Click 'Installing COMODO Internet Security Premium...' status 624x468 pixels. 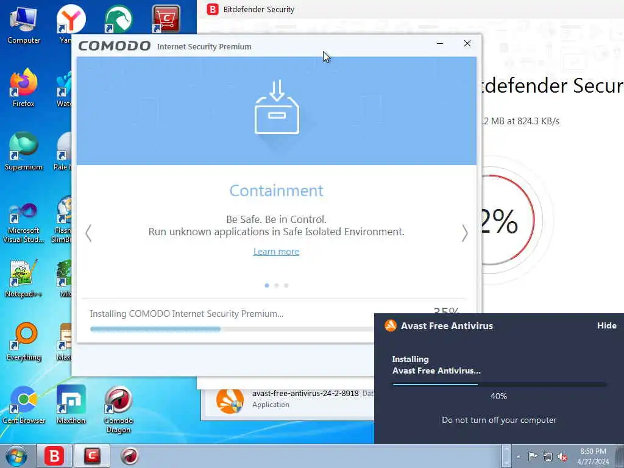(186, 314)
